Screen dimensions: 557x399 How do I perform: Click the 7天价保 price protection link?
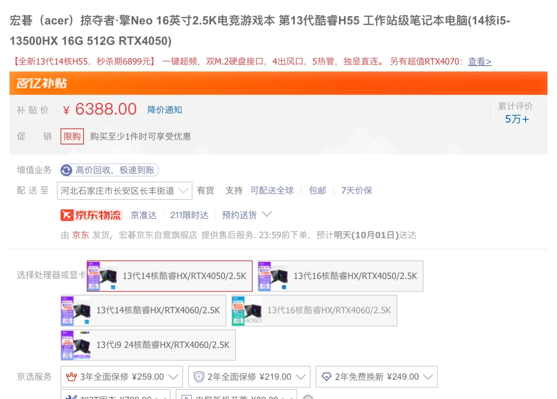(356, 191)
